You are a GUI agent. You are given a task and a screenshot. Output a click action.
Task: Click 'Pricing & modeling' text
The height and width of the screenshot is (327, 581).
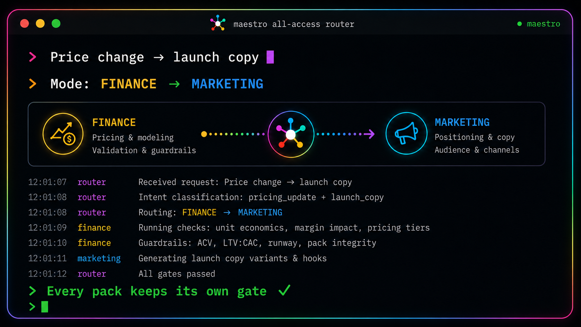pos(133,138)
